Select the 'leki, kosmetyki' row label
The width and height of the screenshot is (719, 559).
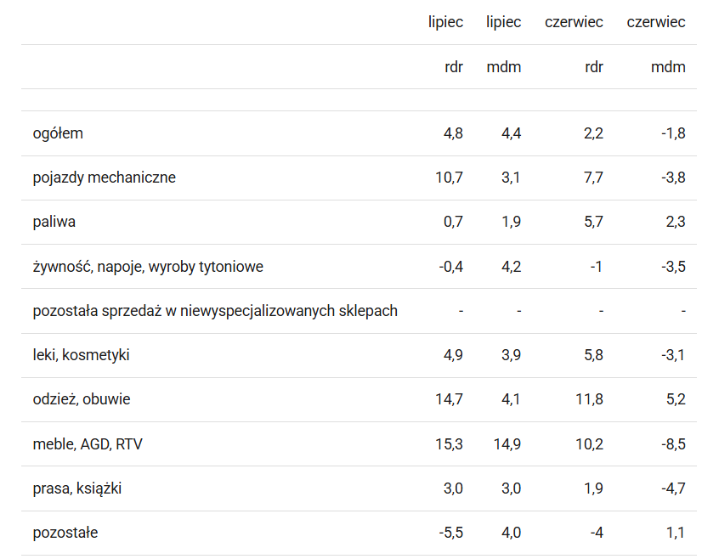81,355
